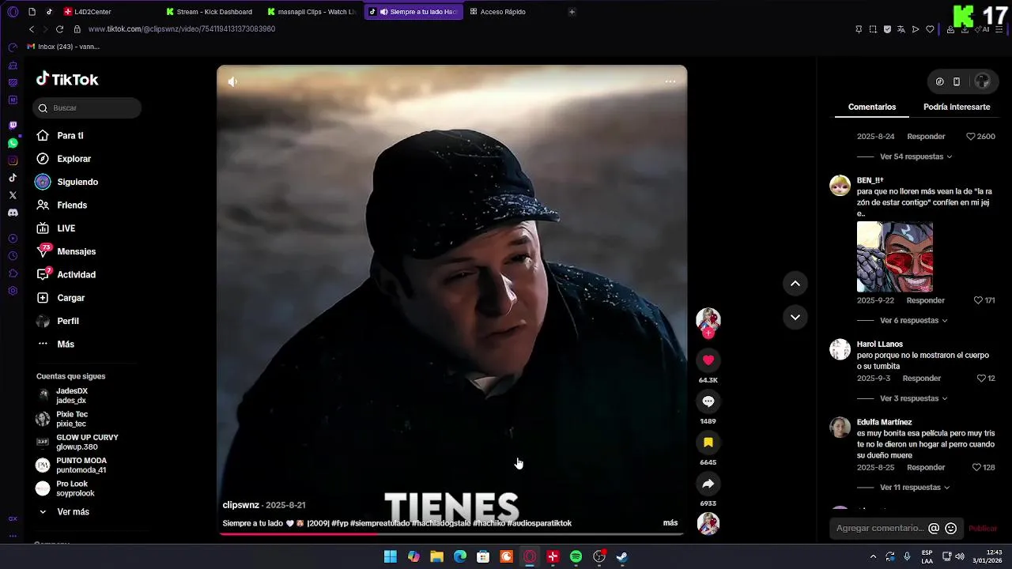The image size is (1012, 569).
Task: Open the spinning sound disc thumbnail
Action: click(708, 523)
